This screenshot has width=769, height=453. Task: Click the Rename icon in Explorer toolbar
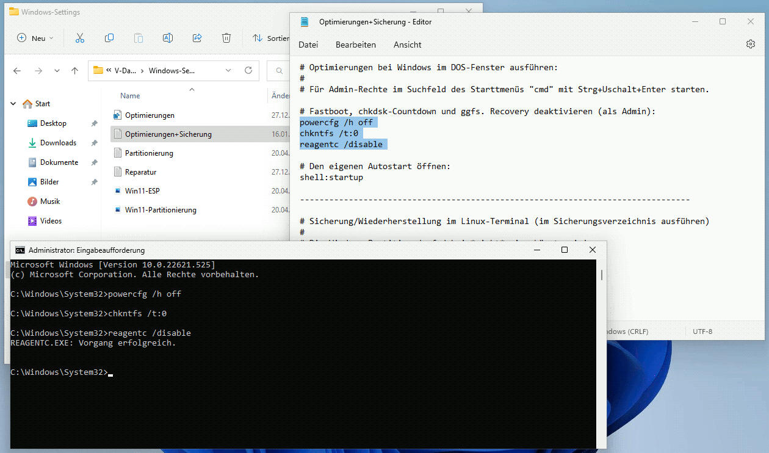click(x=167, y=38)
